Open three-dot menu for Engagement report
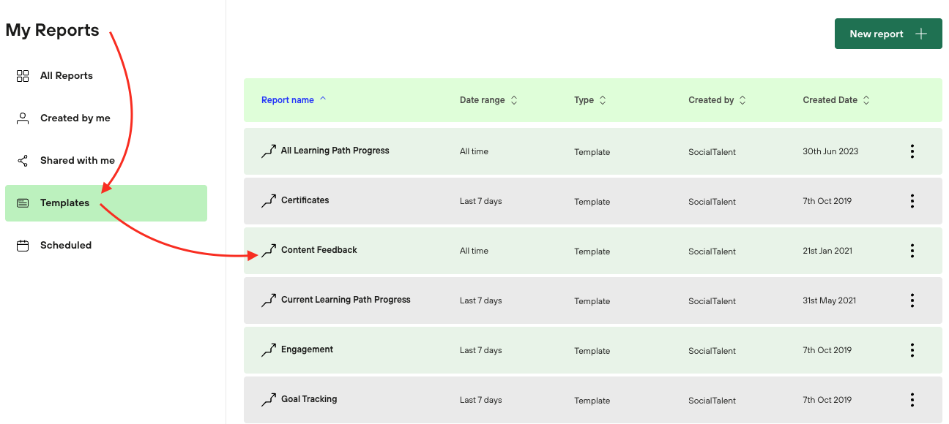This screenshot has width=949, height=424. pos(912,350)
